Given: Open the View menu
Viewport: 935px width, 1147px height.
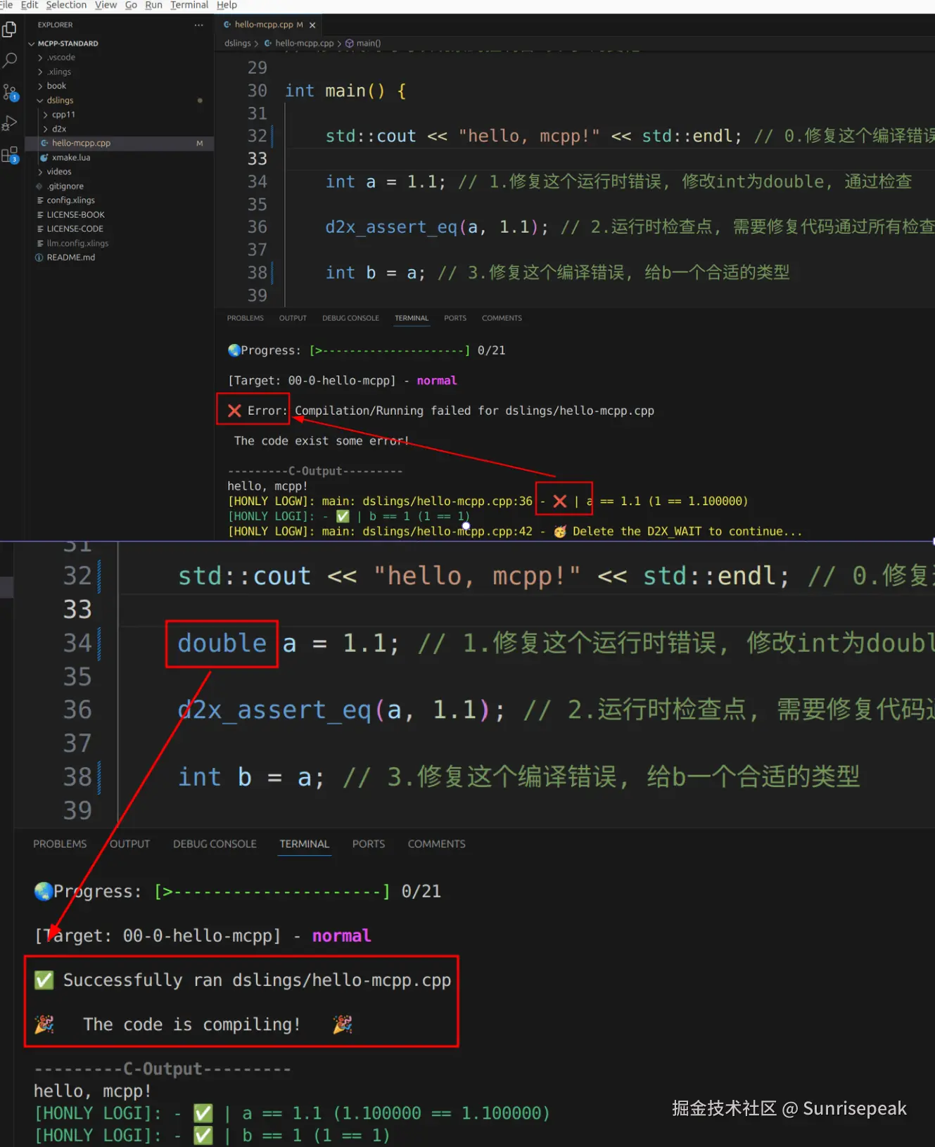Looking at the screenshot, I should click(x=106, y=5).
